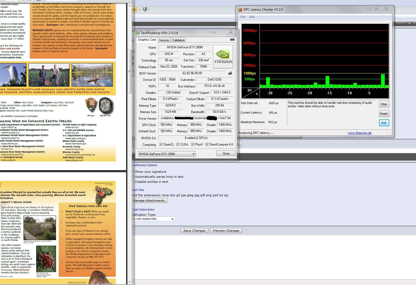Click the NVIDIA SLI value 'Enabled (2 GPUs)'
The height and width of the screenshot is (285, 416).
pyautogui.click(x=196, y=138)
